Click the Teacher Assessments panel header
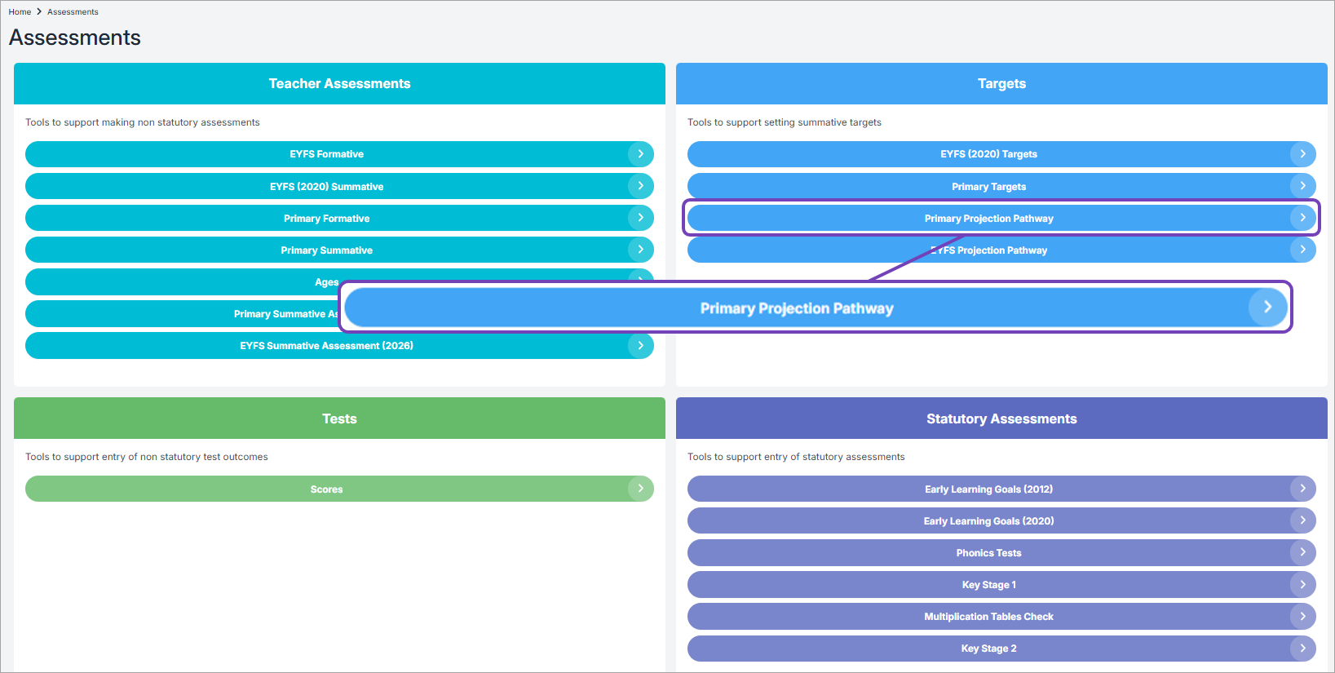Screen dimensions: 1335x673 [x=339, y=83]
